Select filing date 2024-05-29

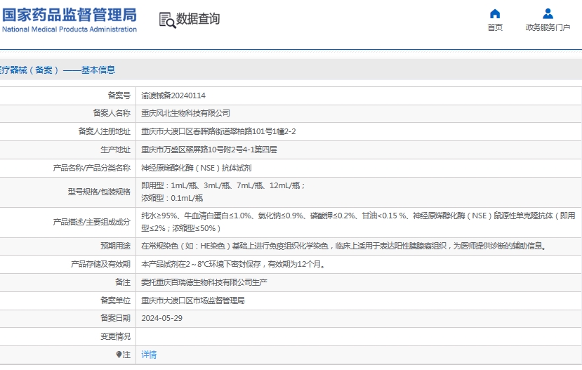coord(162,319)
